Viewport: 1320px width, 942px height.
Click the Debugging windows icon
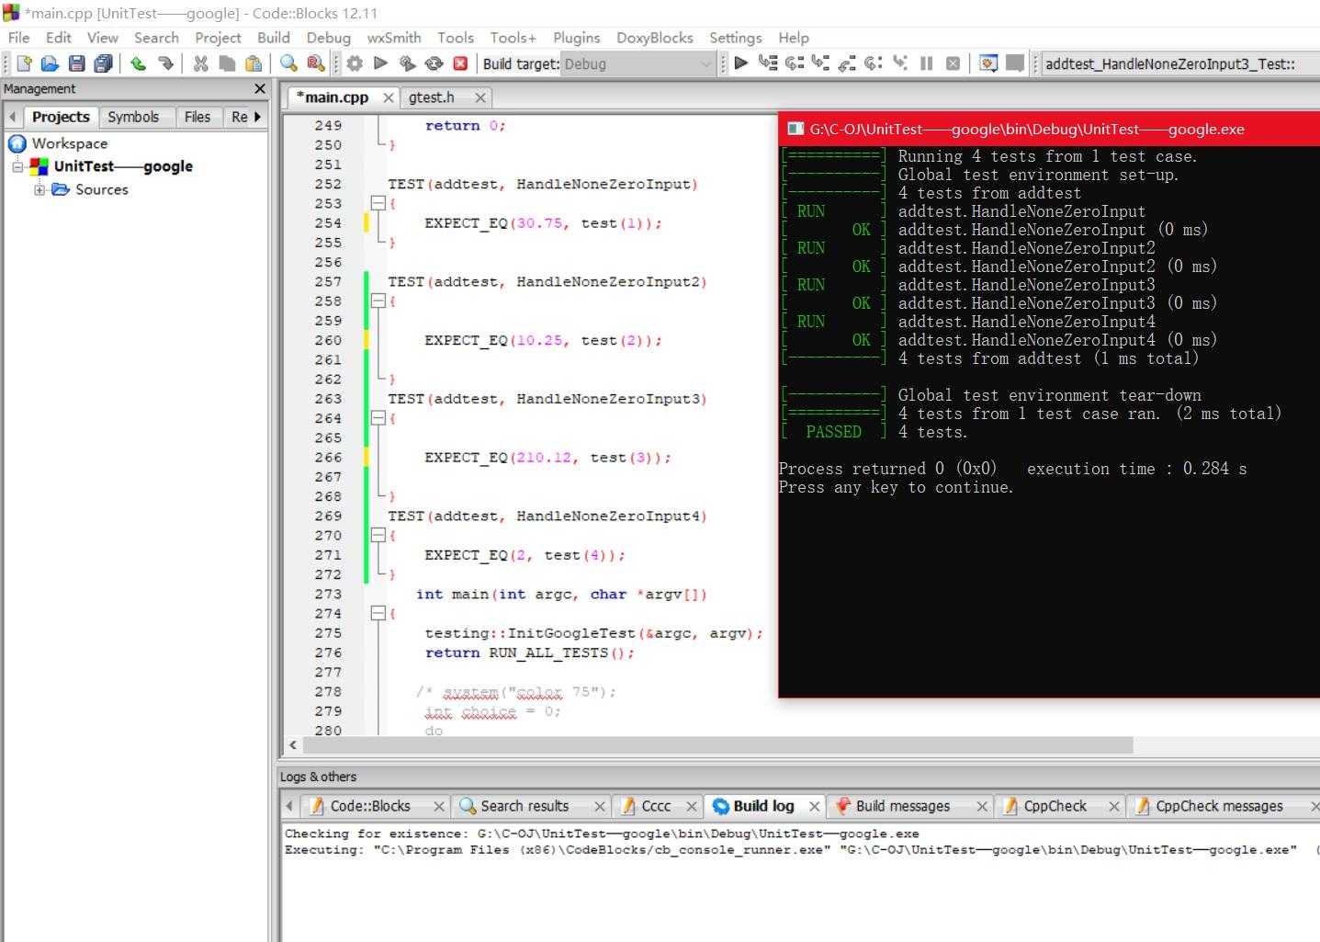(x=988, y=63)
